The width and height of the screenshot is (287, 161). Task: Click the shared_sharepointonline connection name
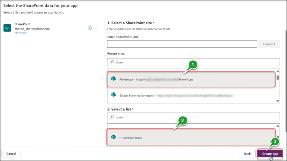32,29
